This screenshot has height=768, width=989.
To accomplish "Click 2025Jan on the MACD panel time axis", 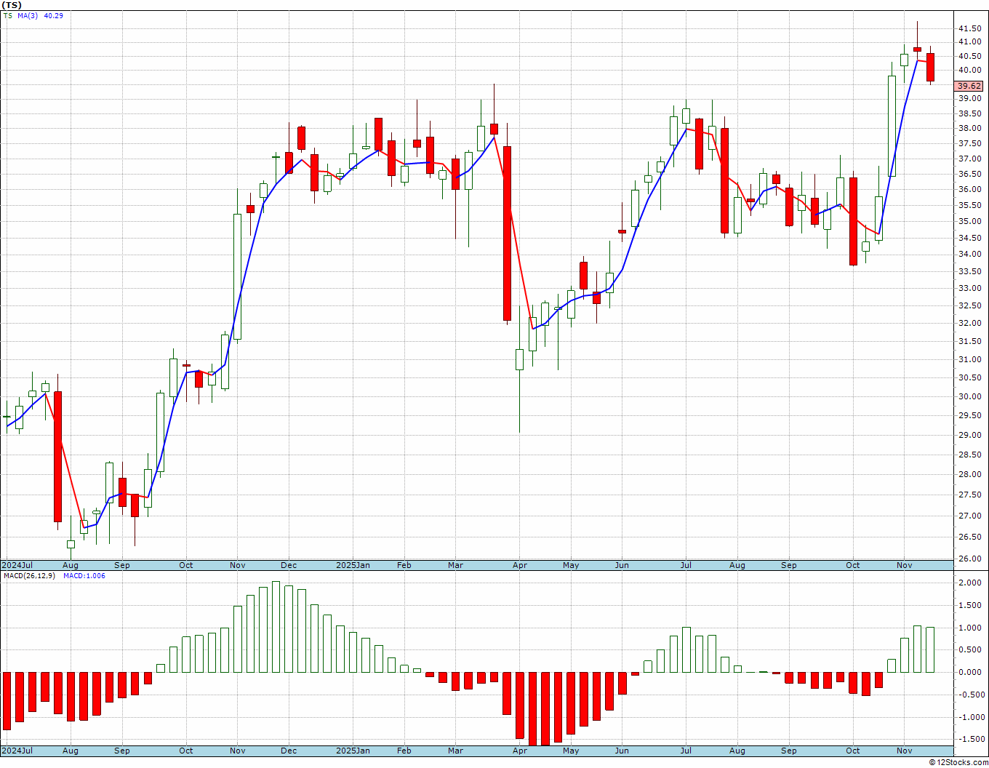I will click(x=353, y=751).
